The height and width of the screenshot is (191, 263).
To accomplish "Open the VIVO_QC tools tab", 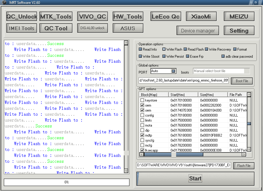I will tap(92, 16).
